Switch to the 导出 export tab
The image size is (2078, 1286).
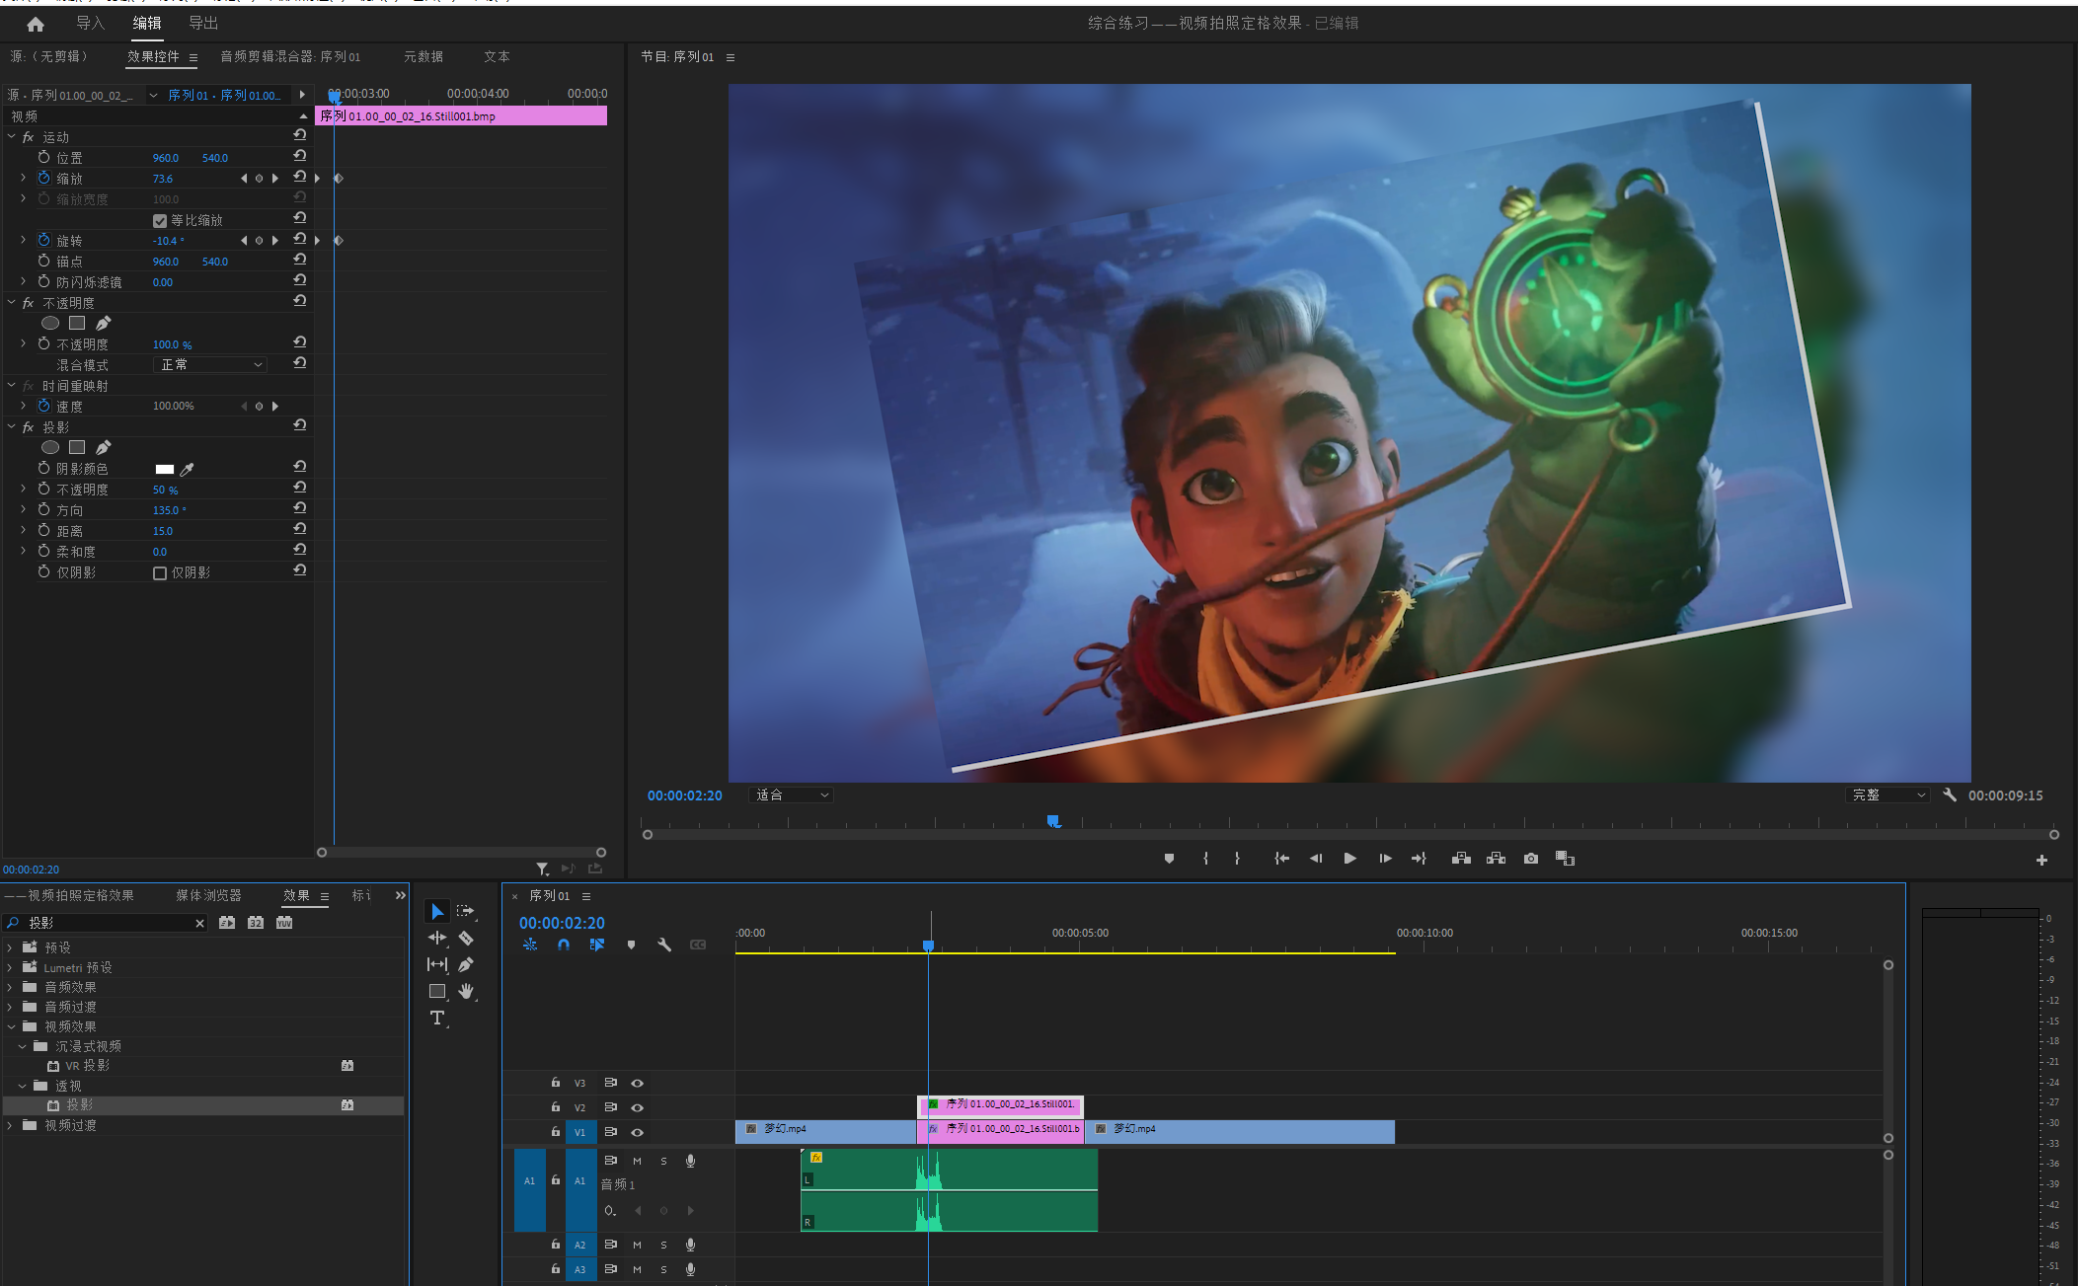point(203,23)
